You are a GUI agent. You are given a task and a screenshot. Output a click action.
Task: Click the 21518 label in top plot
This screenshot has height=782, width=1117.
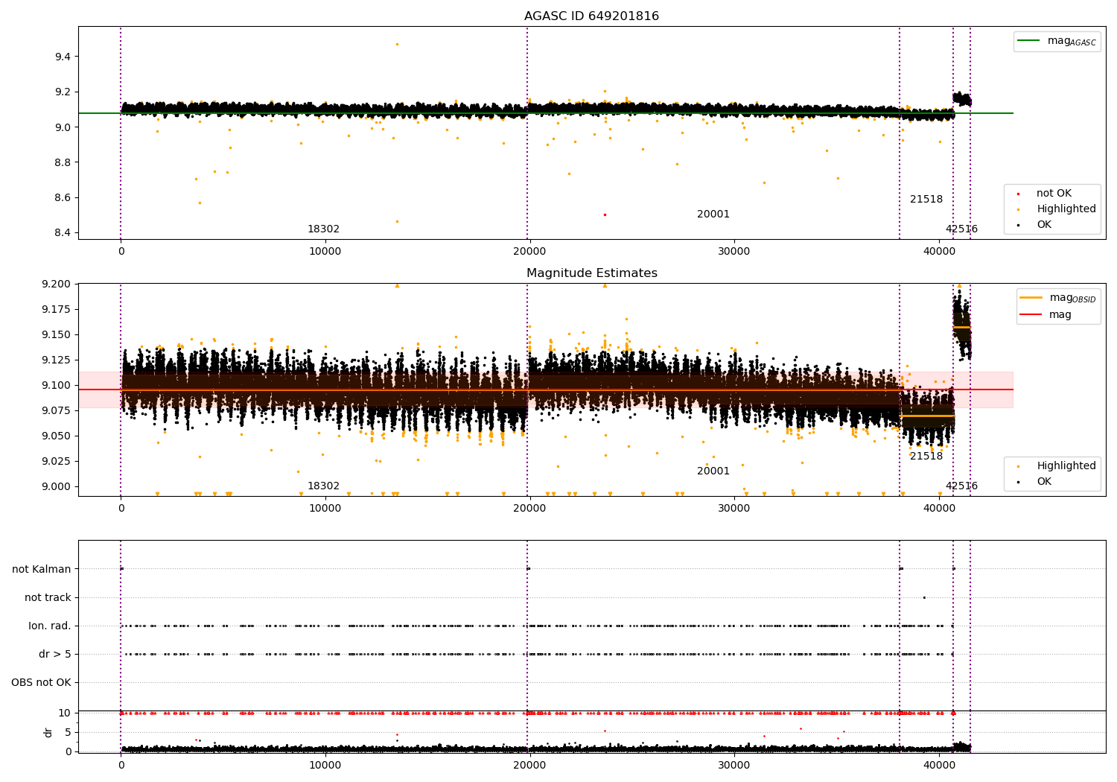(926, 200)
